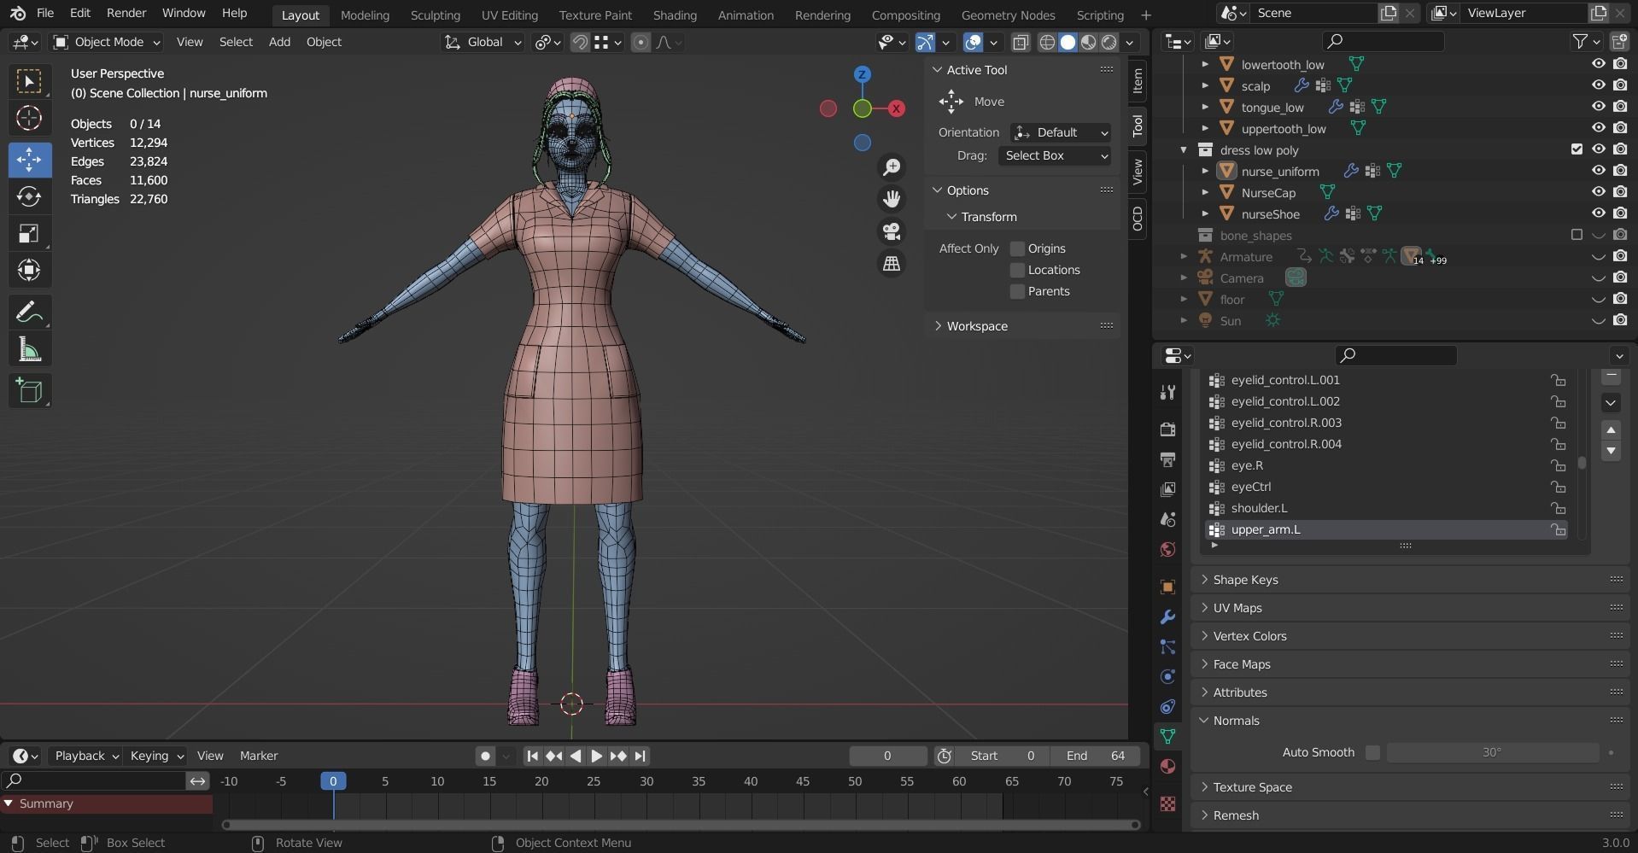The height and width of the screenshot is (853, 1638).
Task: Click the outliner search field
Action: pos(1384,41)
